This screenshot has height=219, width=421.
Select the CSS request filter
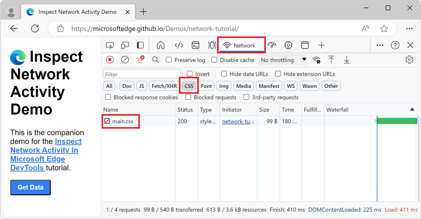point(189,86)
